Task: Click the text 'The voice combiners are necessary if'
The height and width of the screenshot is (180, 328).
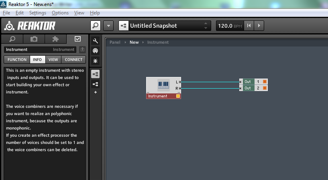Action: (x=42, y=107)
